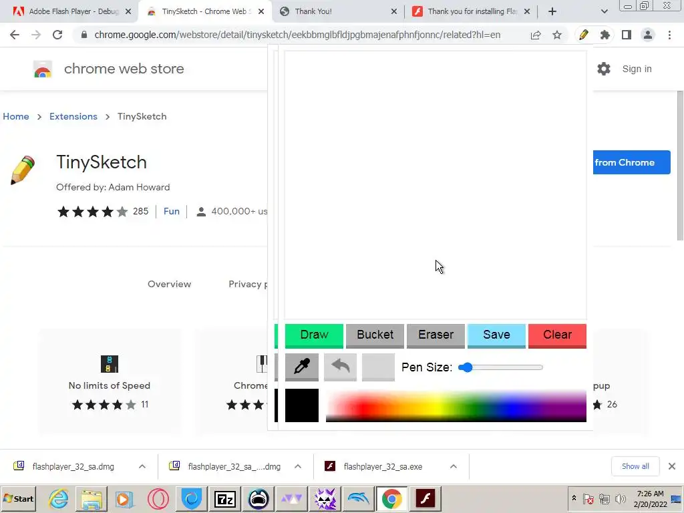Open a new browser tab
684x513 pixels.
click(x=552, y=11)
